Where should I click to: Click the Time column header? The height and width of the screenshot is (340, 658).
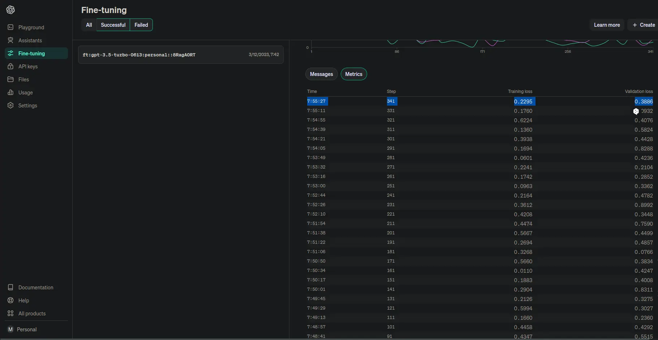(312, 92)
